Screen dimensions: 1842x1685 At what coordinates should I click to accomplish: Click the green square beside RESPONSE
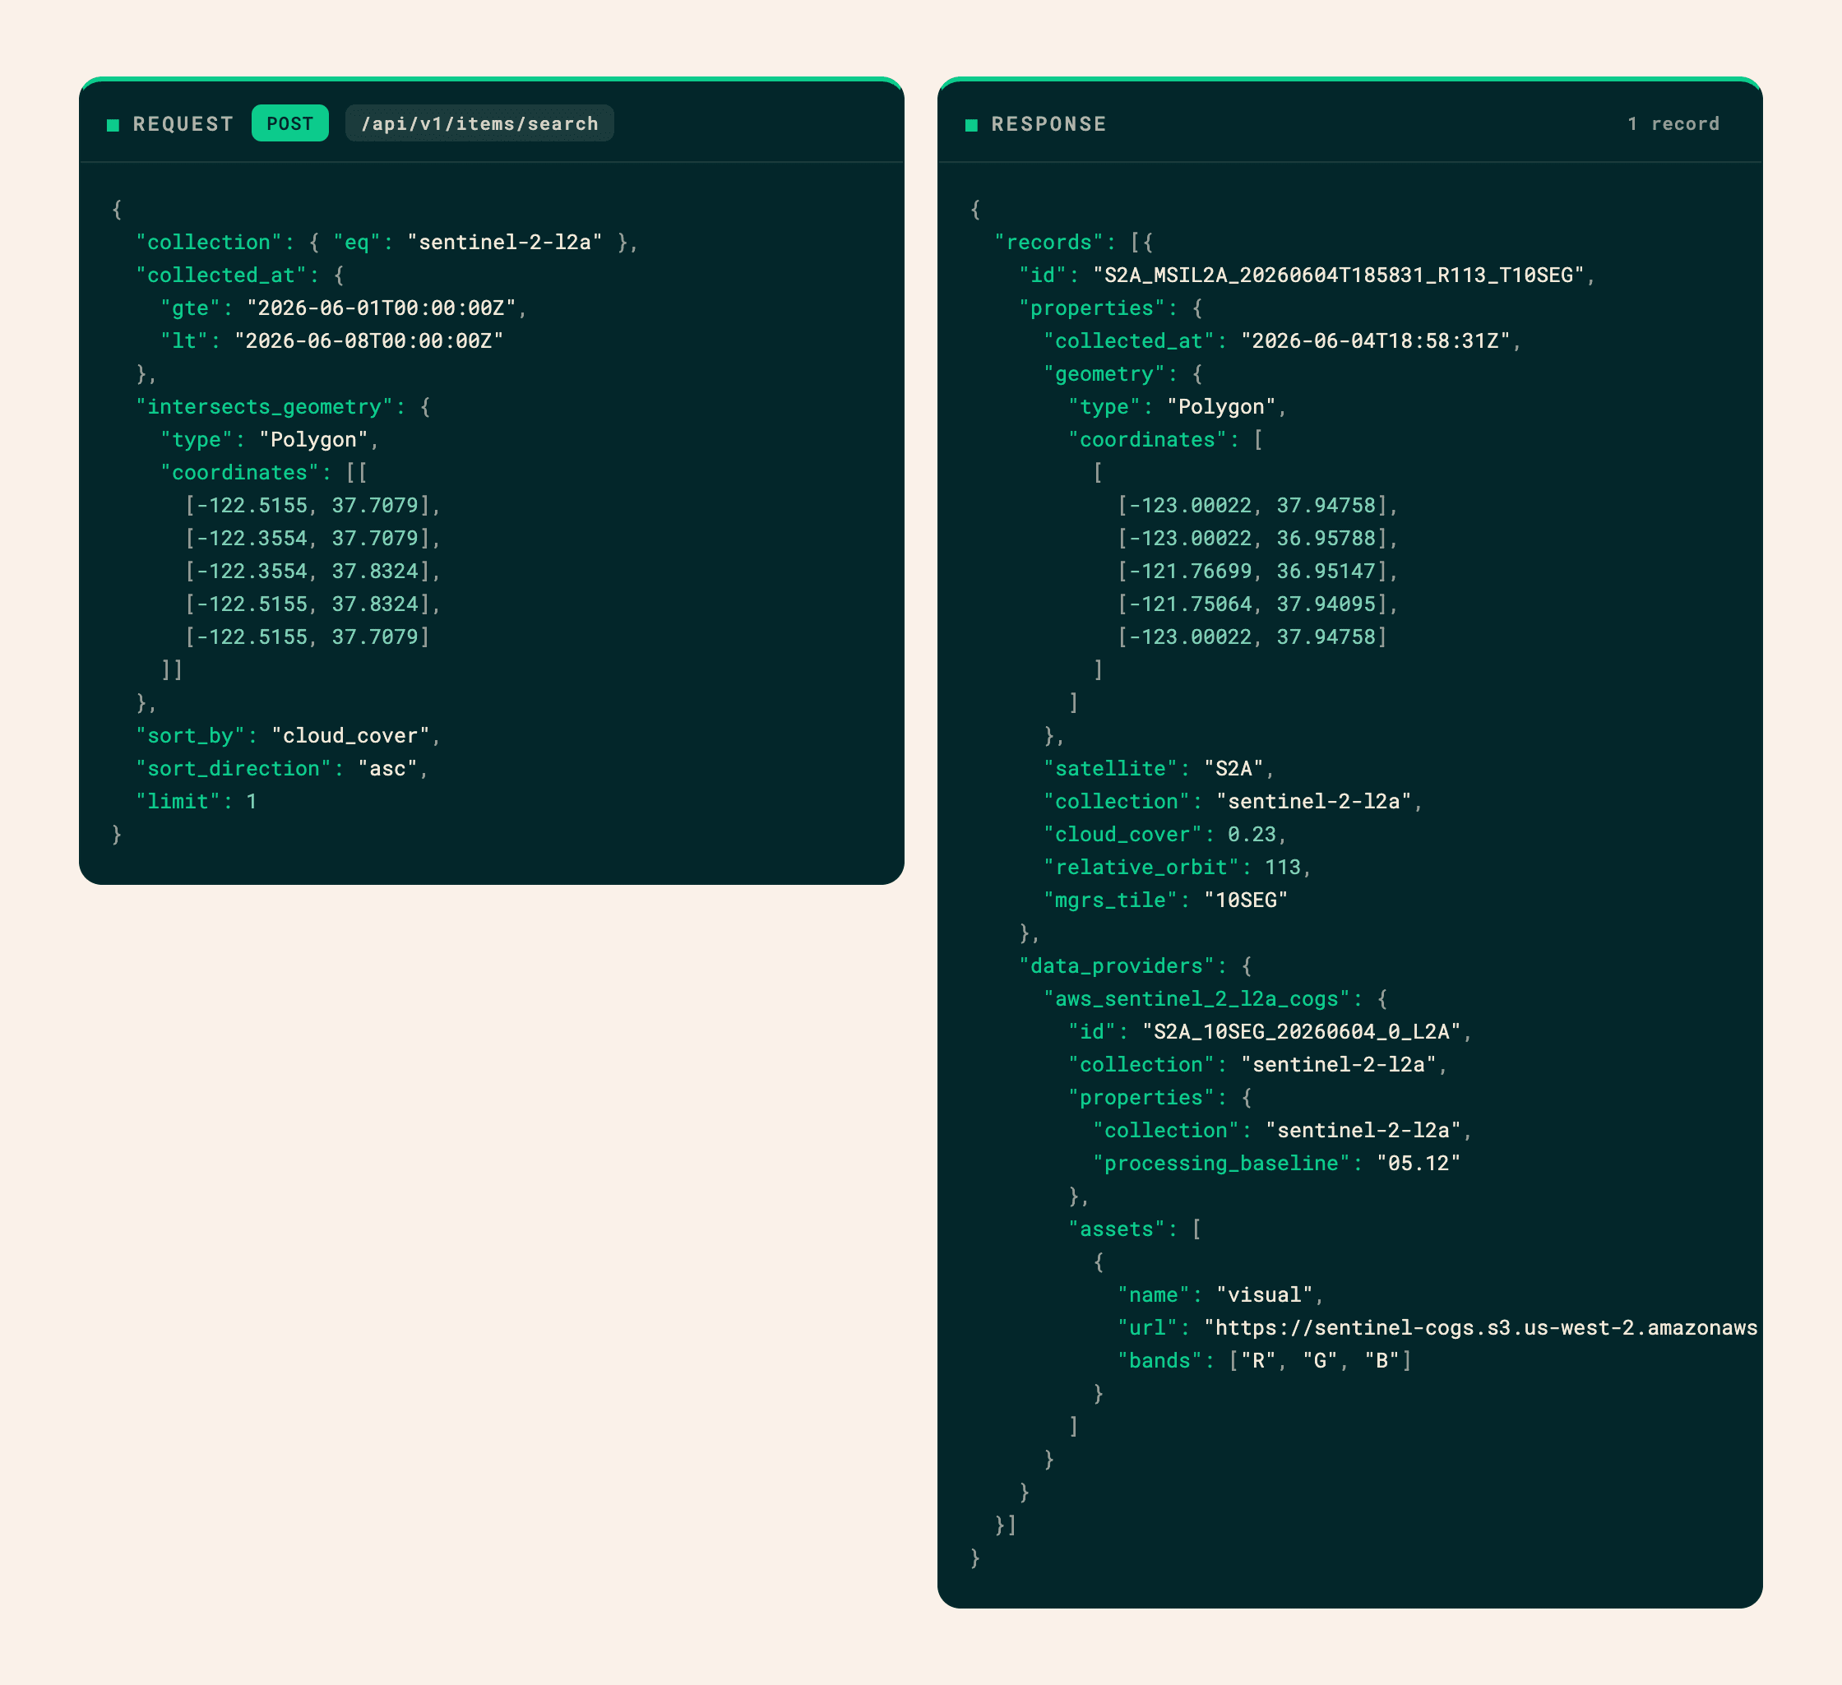point(971,125)
